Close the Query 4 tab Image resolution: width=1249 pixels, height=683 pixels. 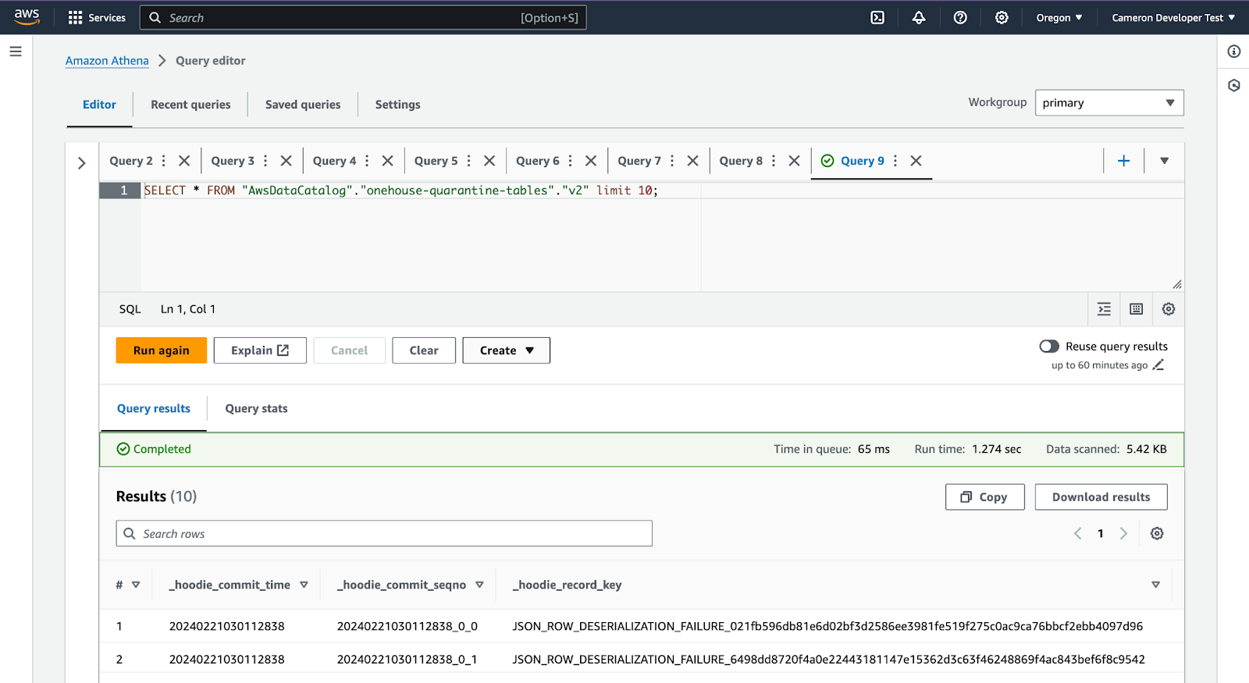[x=387, y=161]
